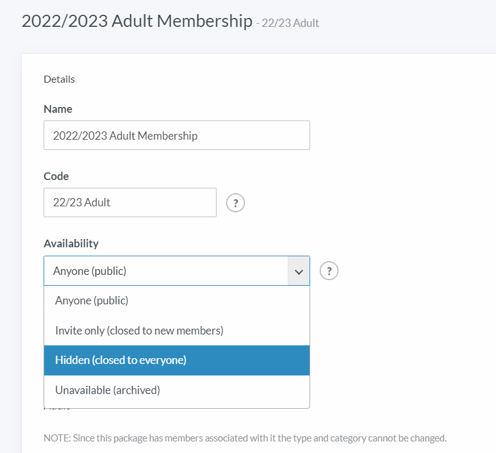
Task: Focus the Name input containing 2022/2023 Adult Membership
Action: click(177, 135)
